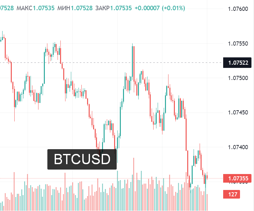Click the BTCUSD symbol label

(x=82, y=159)
